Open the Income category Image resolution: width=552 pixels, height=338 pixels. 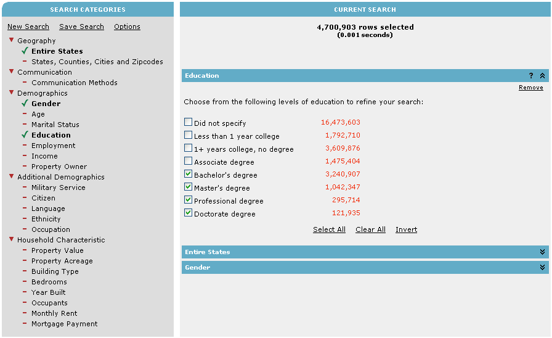(x=44, y=156)
